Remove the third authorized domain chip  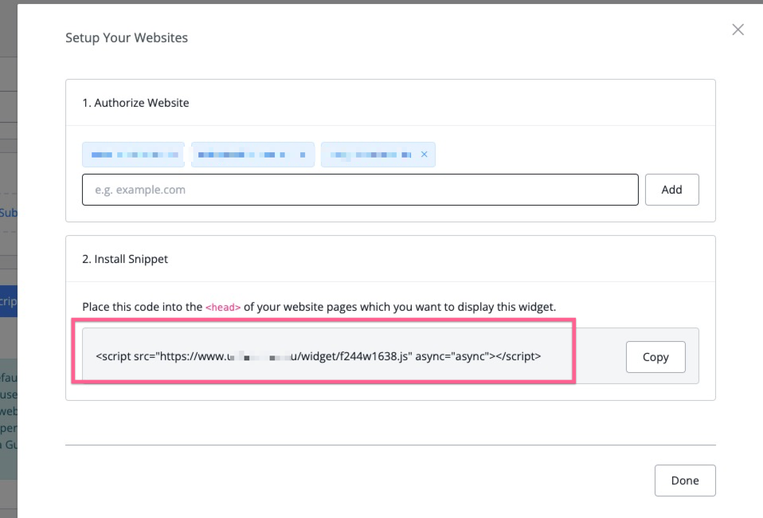tap(424, 155)
